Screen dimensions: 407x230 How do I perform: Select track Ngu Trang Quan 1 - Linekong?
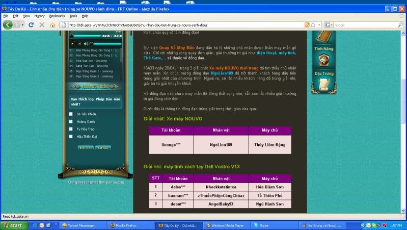coord(94,71)
